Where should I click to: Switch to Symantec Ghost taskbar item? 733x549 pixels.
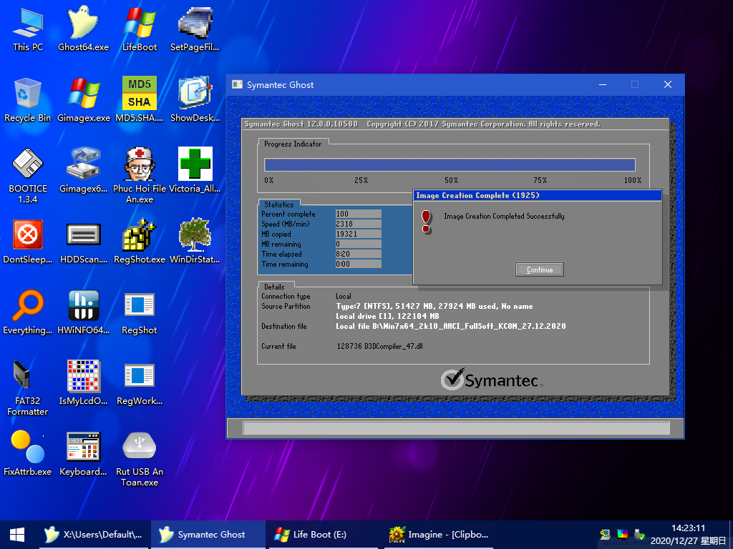pyautogui.click(x=208, y=535)
